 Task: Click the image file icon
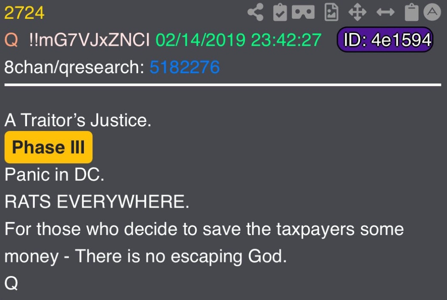point(331,12)
